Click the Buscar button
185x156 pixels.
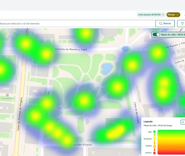(x=165, y=23)
